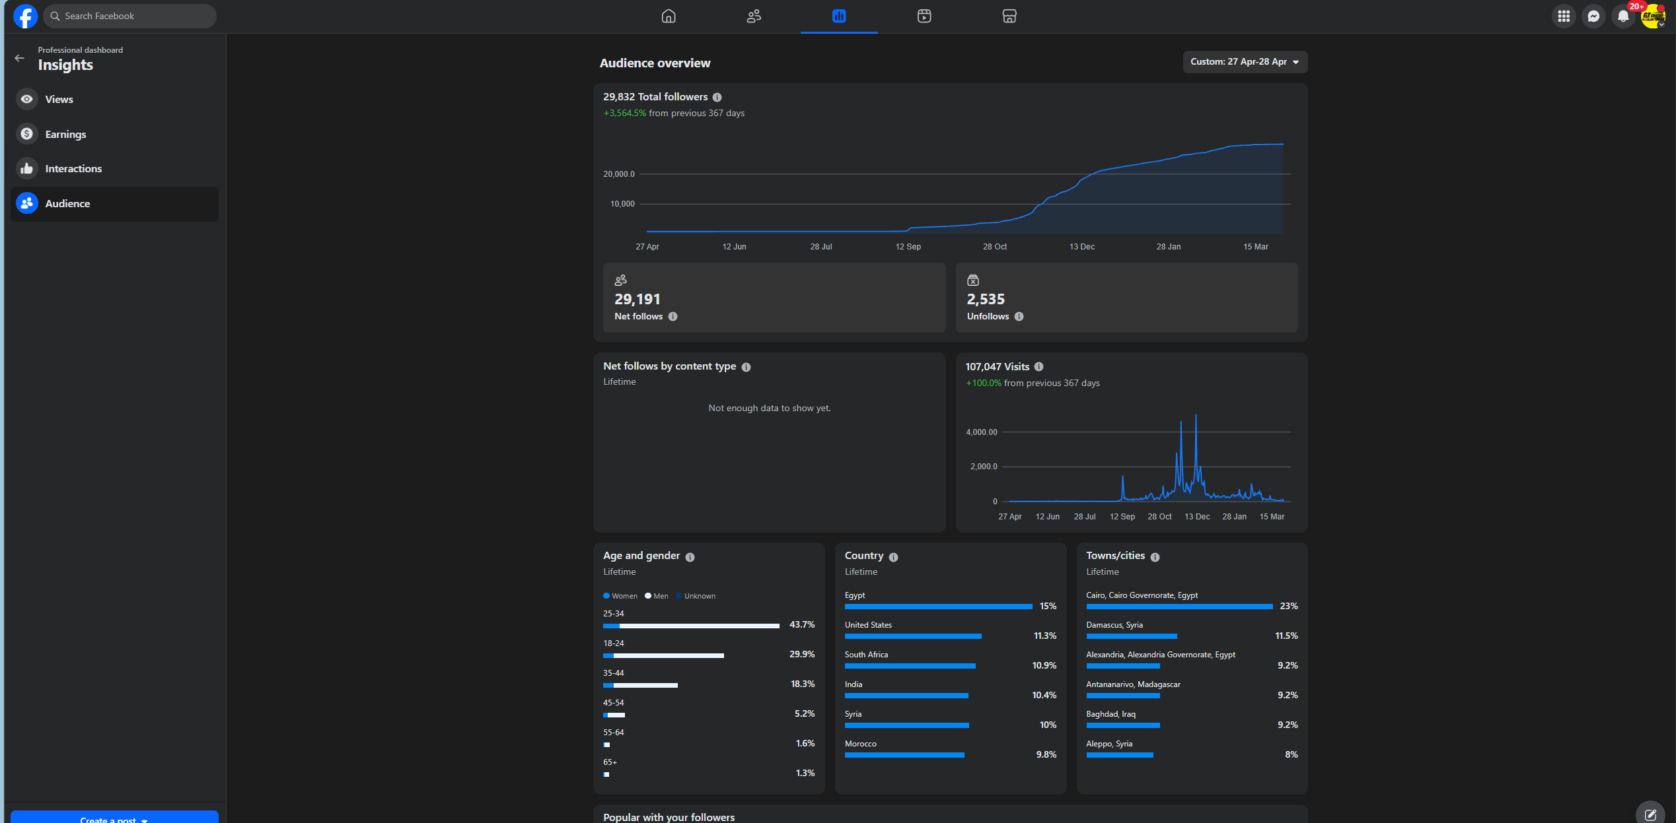Click the compose message pencil button
Viewport: 1676px width, 823px height.
coord(1650,813)
